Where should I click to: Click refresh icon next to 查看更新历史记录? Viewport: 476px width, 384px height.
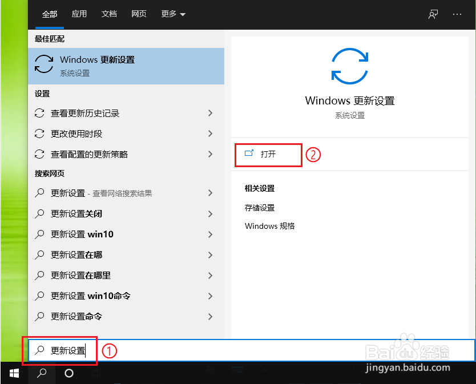point(39,113)
